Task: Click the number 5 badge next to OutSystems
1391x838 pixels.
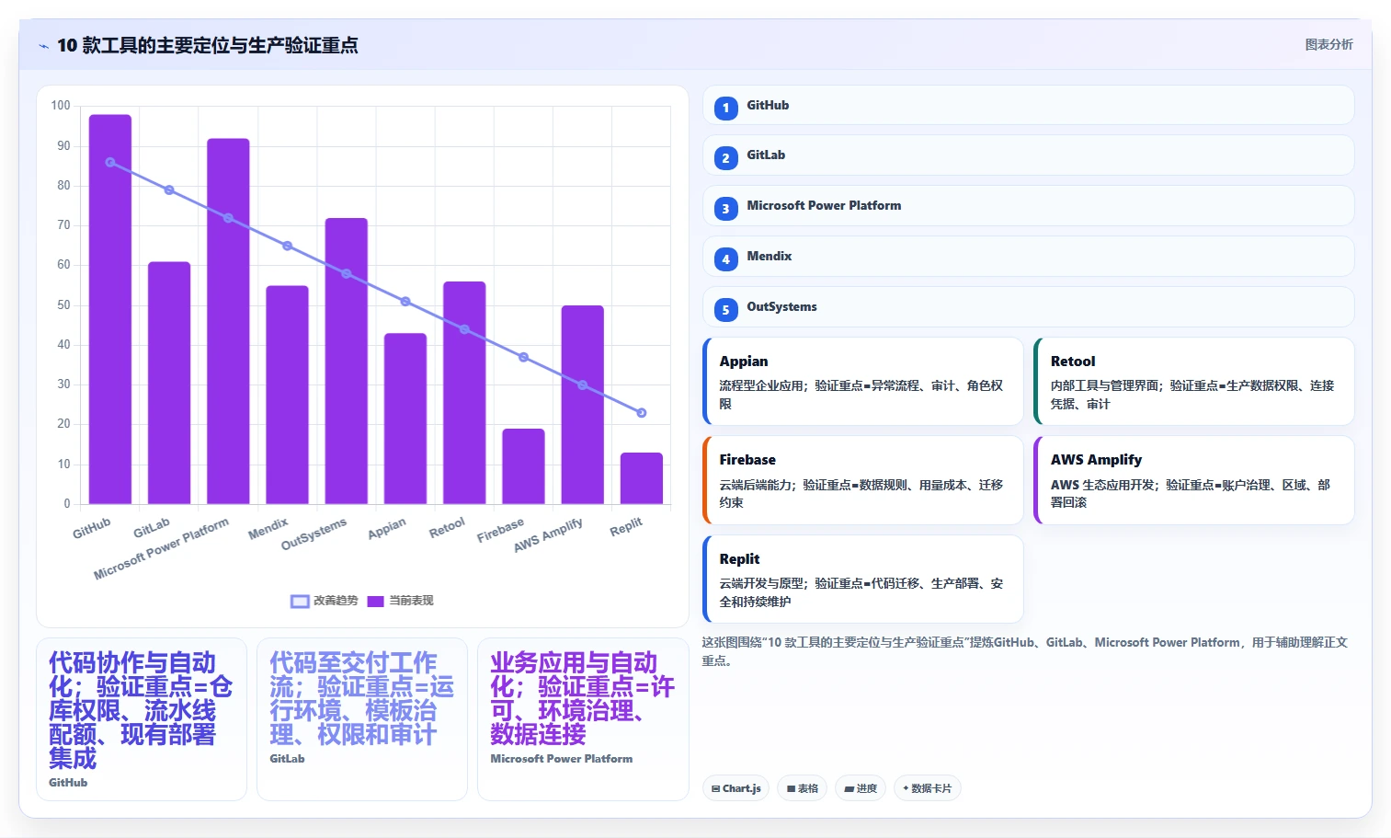Action: 725,310
